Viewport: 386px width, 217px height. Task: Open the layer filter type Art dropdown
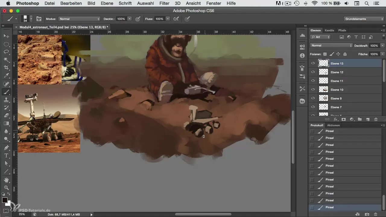[320, 37]
